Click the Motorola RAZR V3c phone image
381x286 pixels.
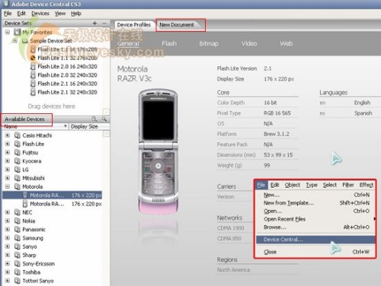point(158,151)
